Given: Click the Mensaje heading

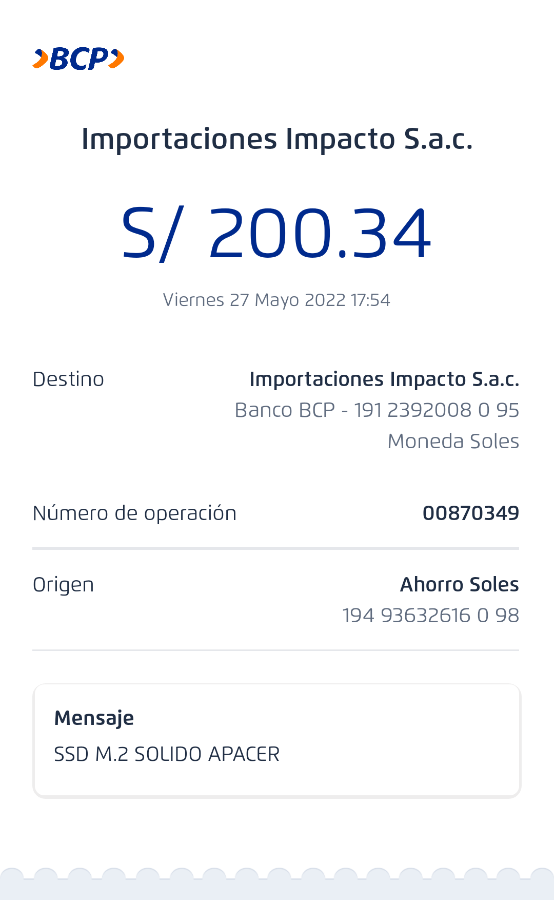Looking at the screenshot, I should [94, 718].
